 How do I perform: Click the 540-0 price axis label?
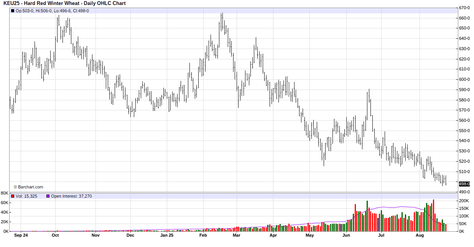tap(465, 141)
